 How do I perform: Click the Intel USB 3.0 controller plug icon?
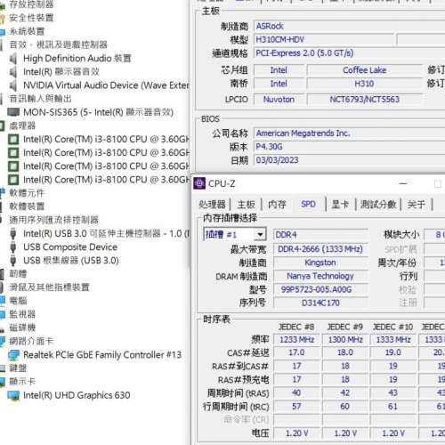click(13, 234)
